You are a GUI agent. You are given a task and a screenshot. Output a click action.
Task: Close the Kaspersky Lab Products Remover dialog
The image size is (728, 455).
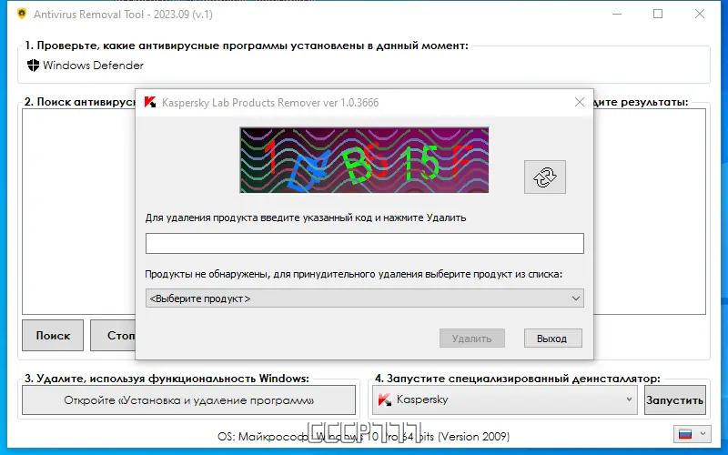[x=580, y=102]
